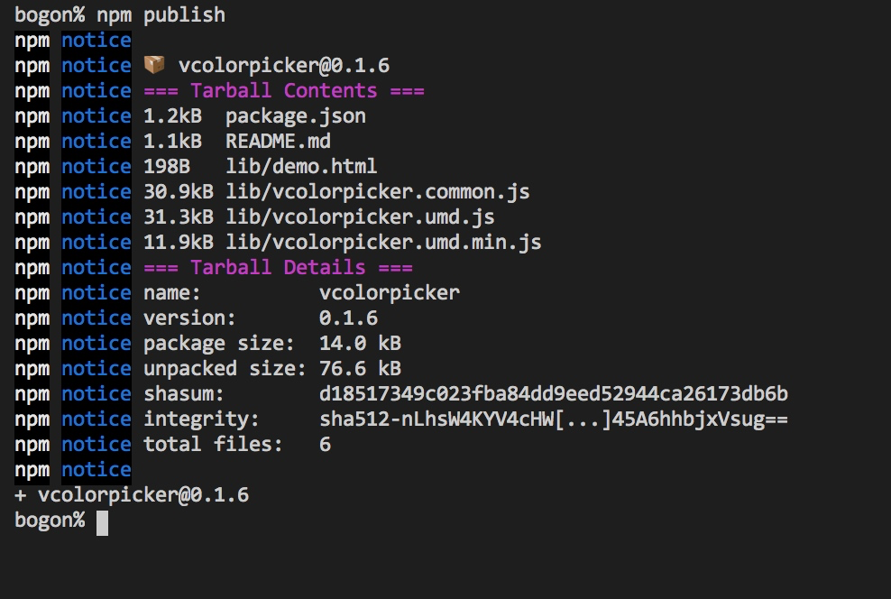Click the sha512 integrity string
The image size is (891, 599).
[x=554, y=419]
